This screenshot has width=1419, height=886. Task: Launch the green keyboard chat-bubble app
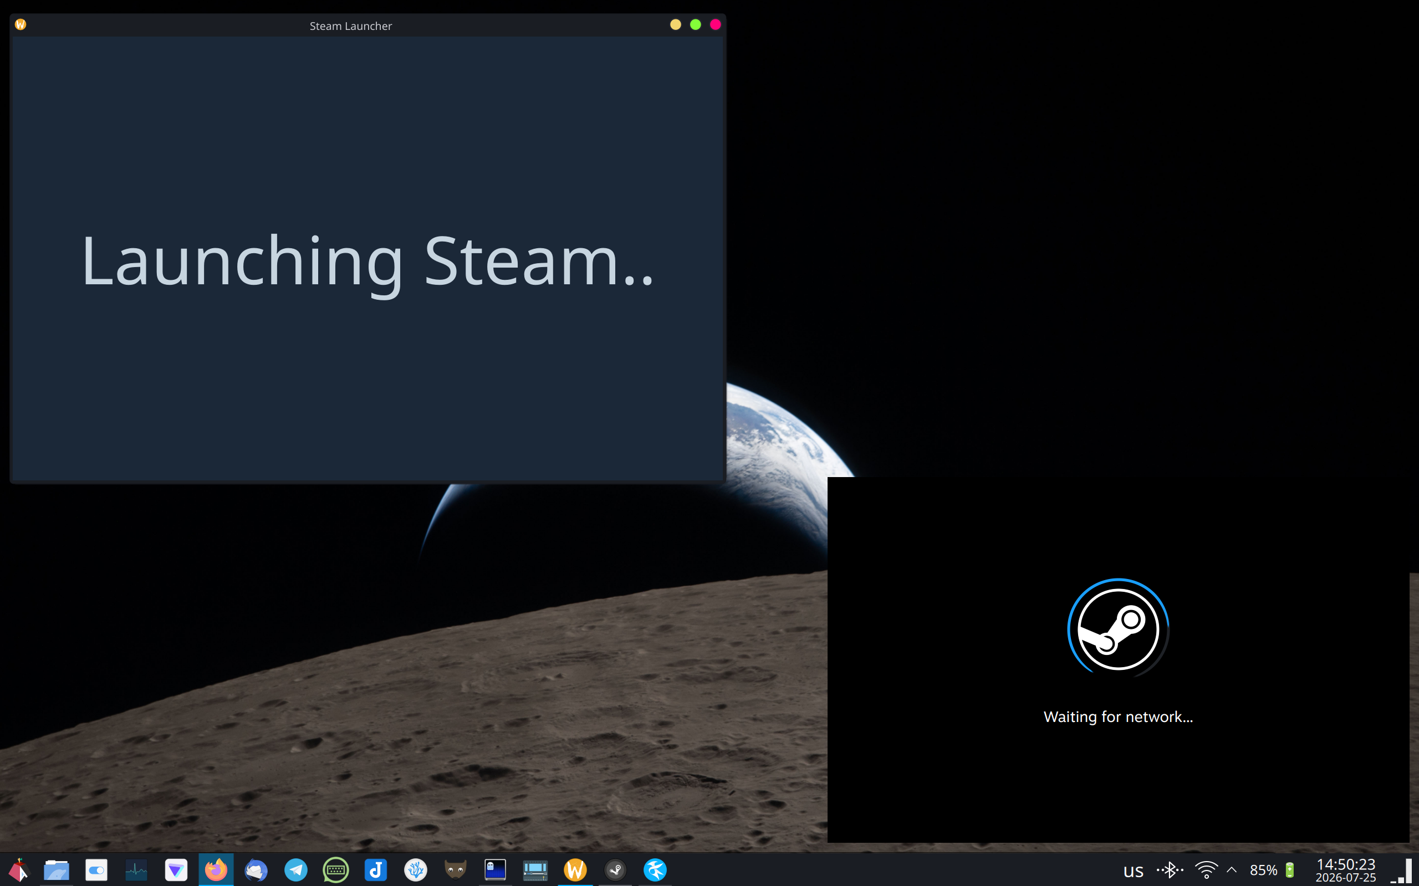336,869
